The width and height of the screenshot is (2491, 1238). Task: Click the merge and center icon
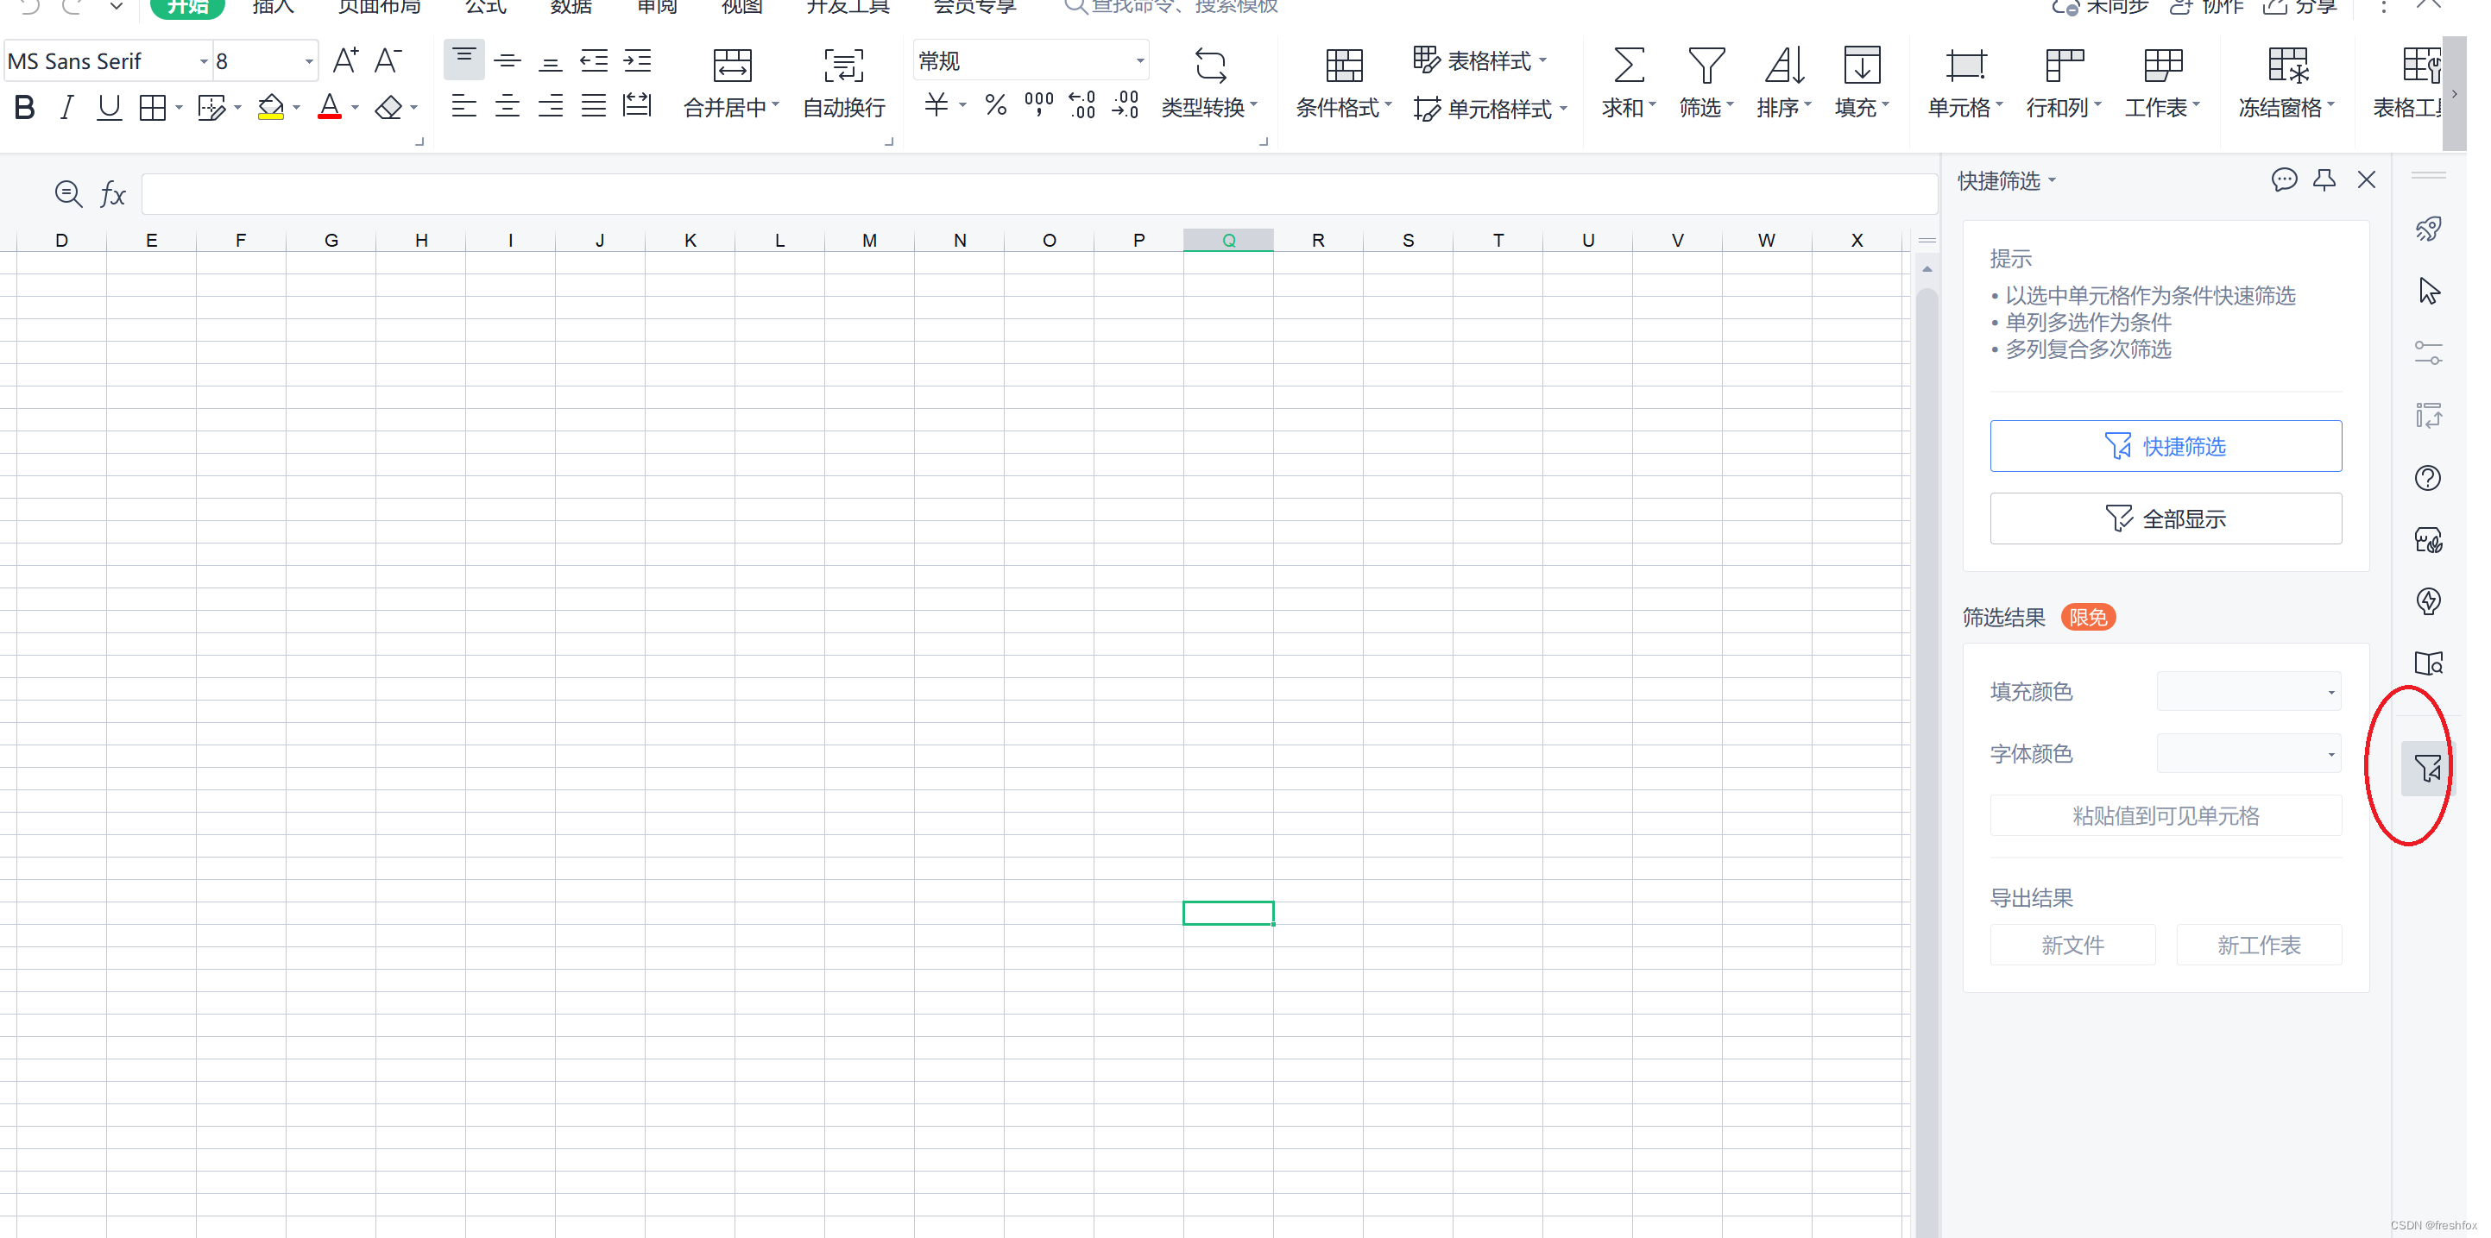pyautogui.click(x=732, y=66)
